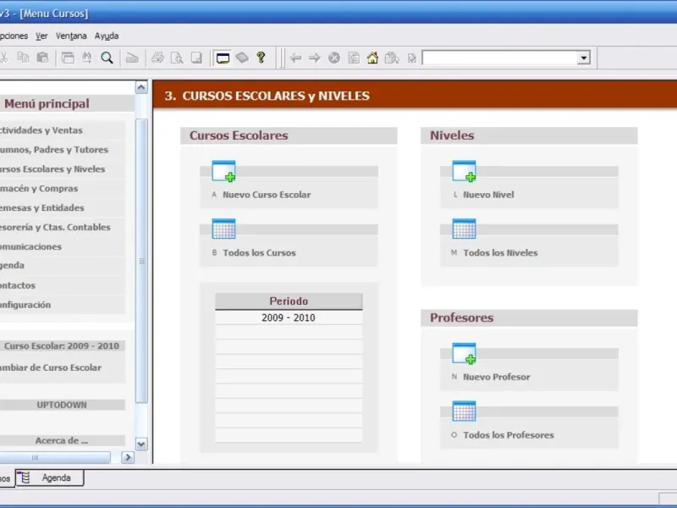Viewport: 677px width, 508px height.
Task: Click the Nuevo Curso Escolar window icon
Action: (223, 171)
